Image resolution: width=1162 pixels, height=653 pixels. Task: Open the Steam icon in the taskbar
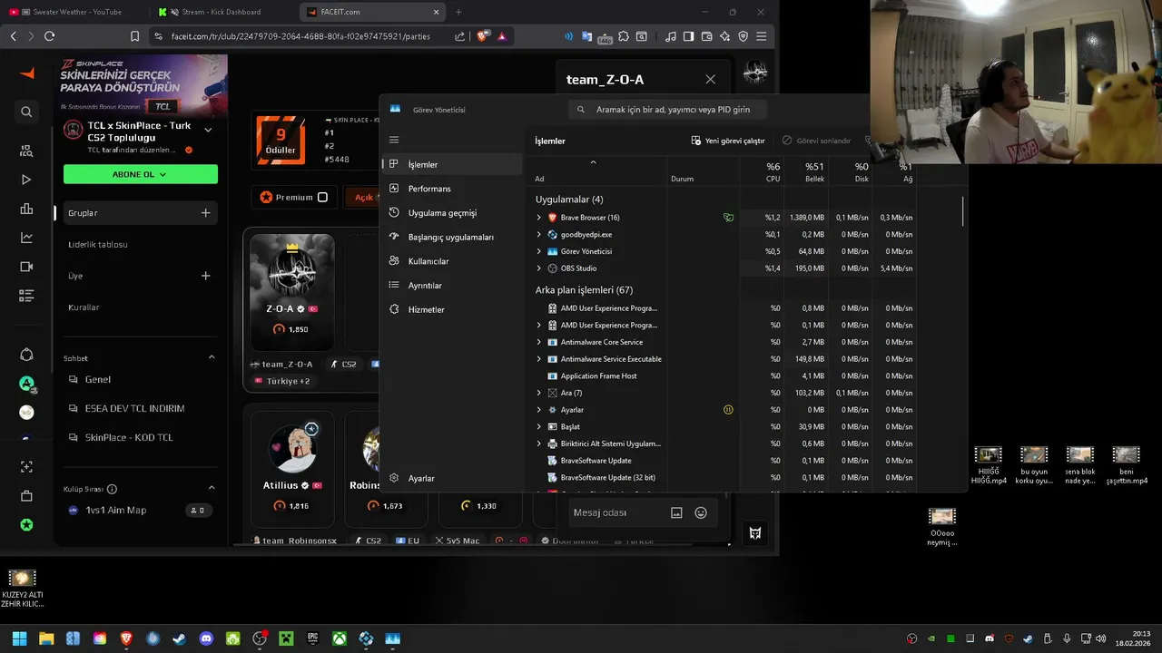pyautogui.click(x=179, y=638)
